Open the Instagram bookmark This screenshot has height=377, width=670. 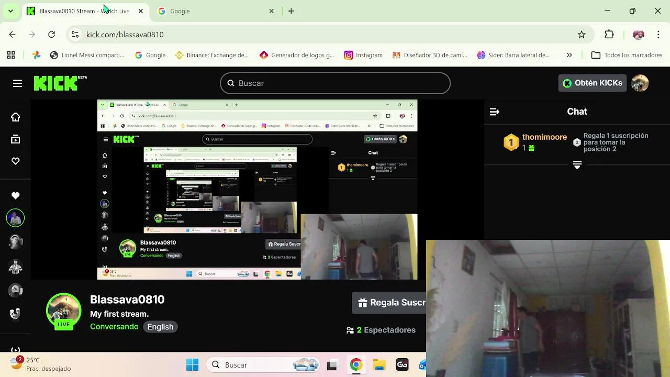point(363,55)
